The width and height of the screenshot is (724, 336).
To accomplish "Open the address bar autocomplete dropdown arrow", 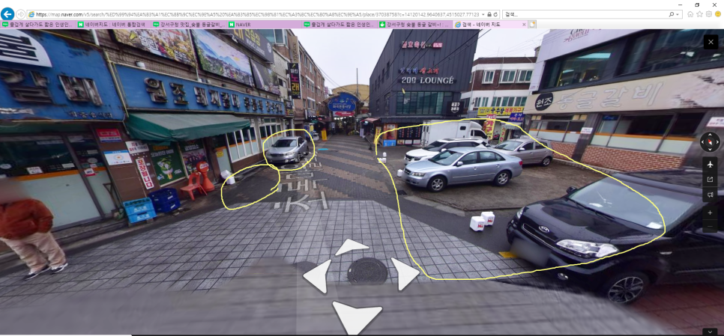I will pos(483,14).
